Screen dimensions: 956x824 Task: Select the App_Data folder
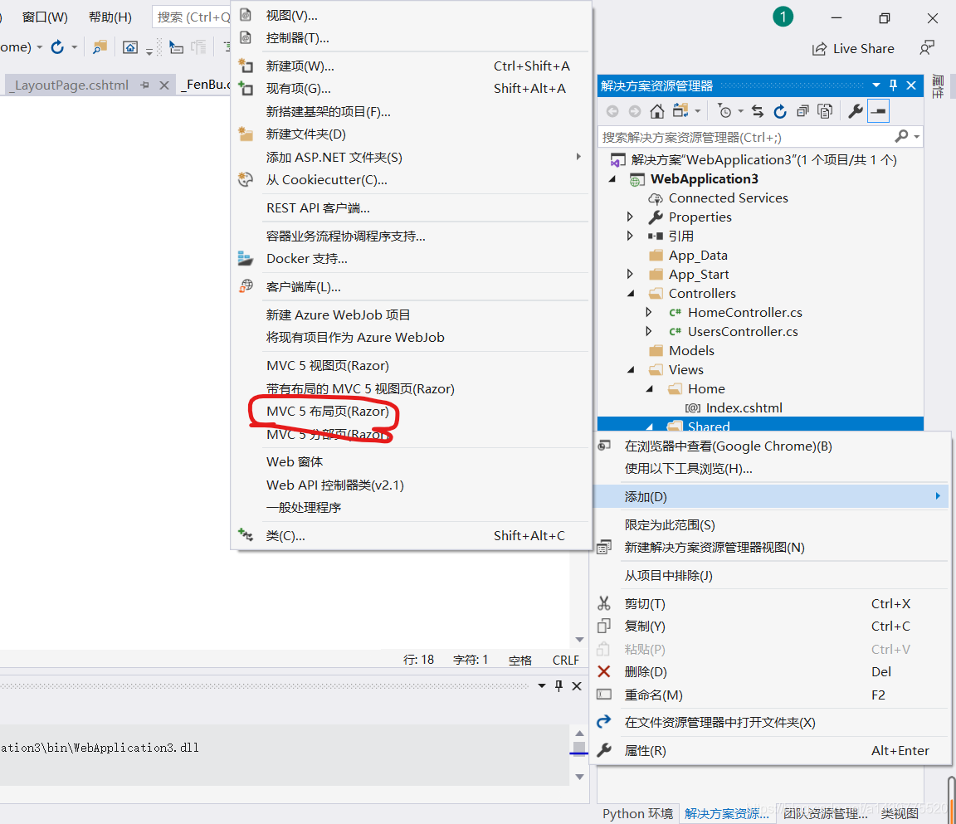(x=697, y=256)
